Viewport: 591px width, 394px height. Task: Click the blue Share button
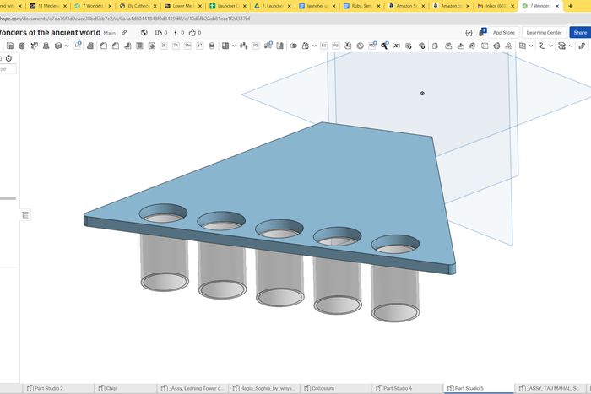point(579,32)
